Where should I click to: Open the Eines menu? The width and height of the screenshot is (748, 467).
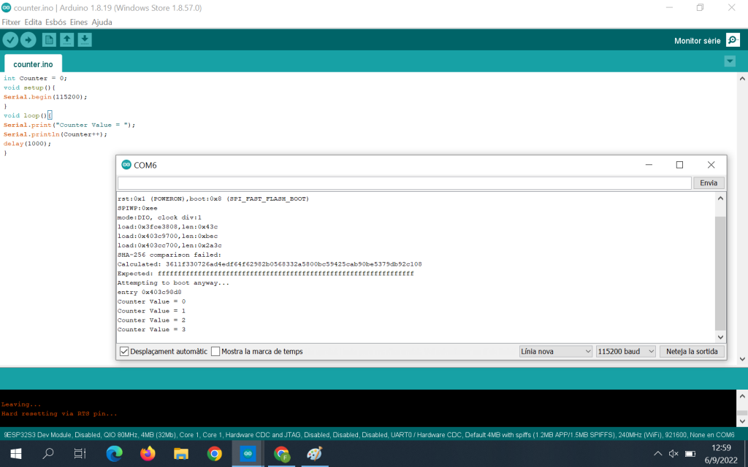(x=78, y=22)
